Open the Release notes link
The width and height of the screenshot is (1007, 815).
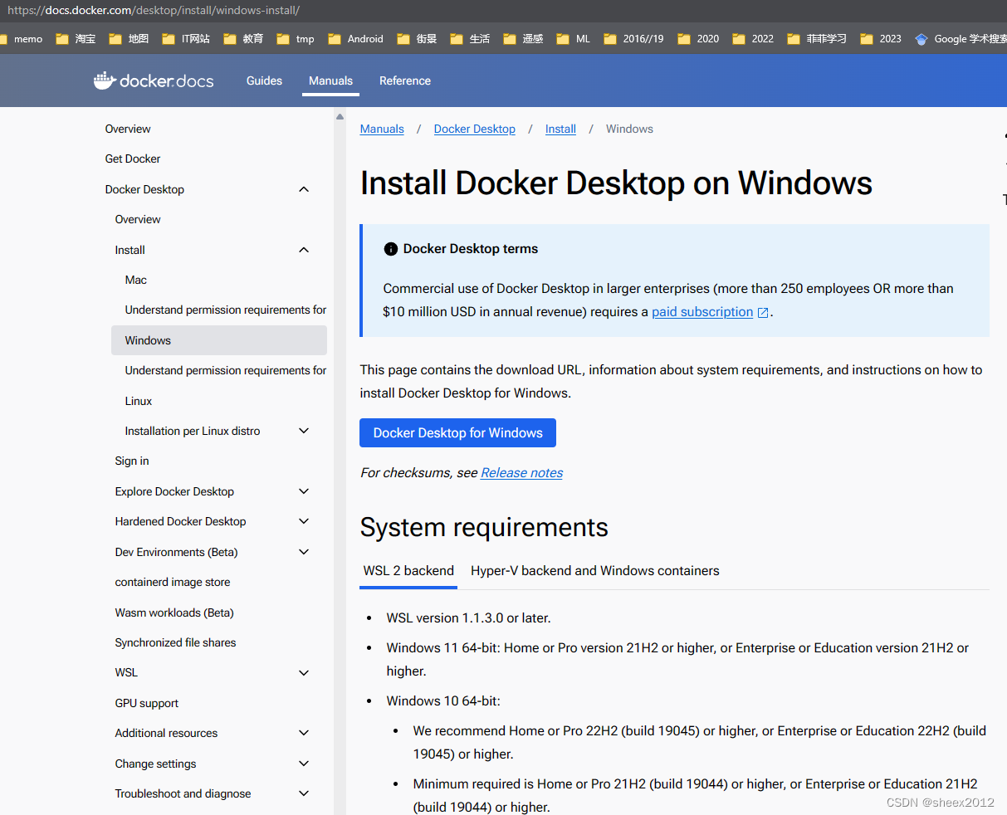521,473
